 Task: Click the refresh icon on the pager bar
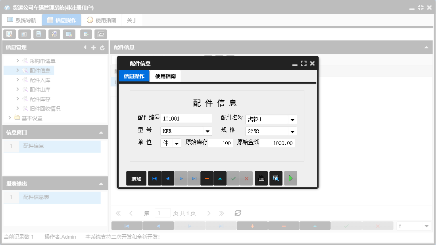pos(238,213)
